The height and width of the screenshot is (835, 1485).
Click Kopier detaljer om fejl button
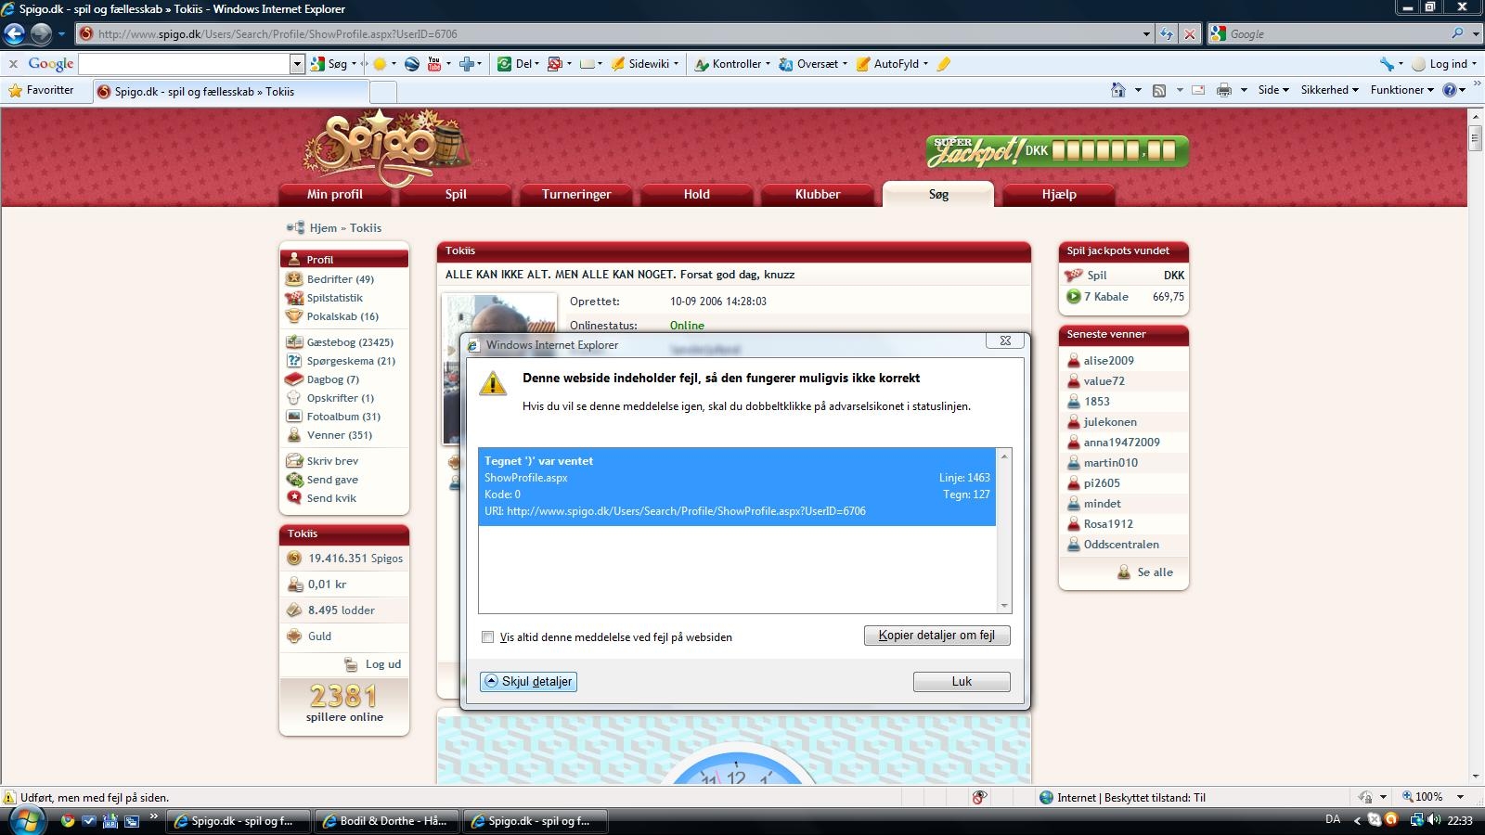coord(936,636)
